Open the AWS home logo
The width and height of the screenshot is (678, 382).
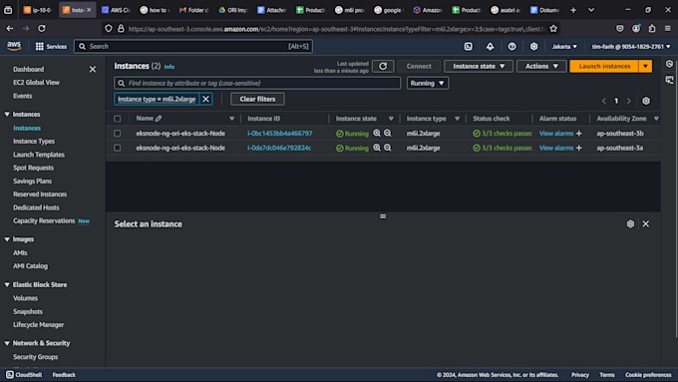pos(14,46)
